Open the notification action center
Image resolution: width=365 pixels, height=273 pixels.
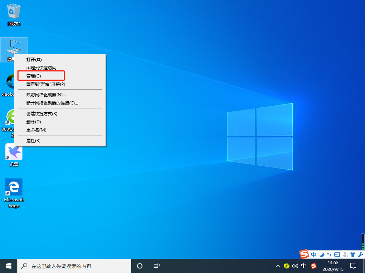tap(353, 266)
